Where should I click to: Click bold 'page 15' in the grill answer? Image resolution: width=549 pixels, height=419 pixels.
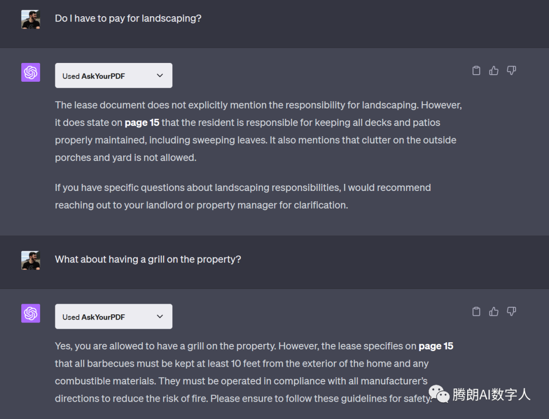pyautogui.click(x=436, y=346)
